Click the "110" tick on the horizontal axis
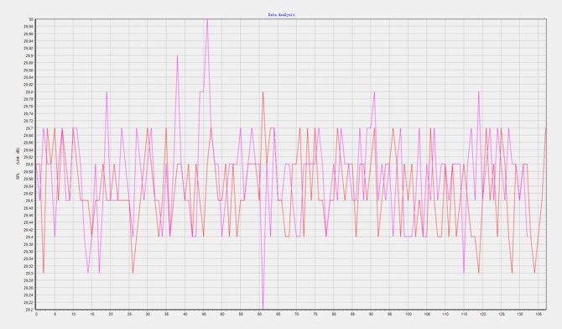562x329 pixels. pos(445,314)
